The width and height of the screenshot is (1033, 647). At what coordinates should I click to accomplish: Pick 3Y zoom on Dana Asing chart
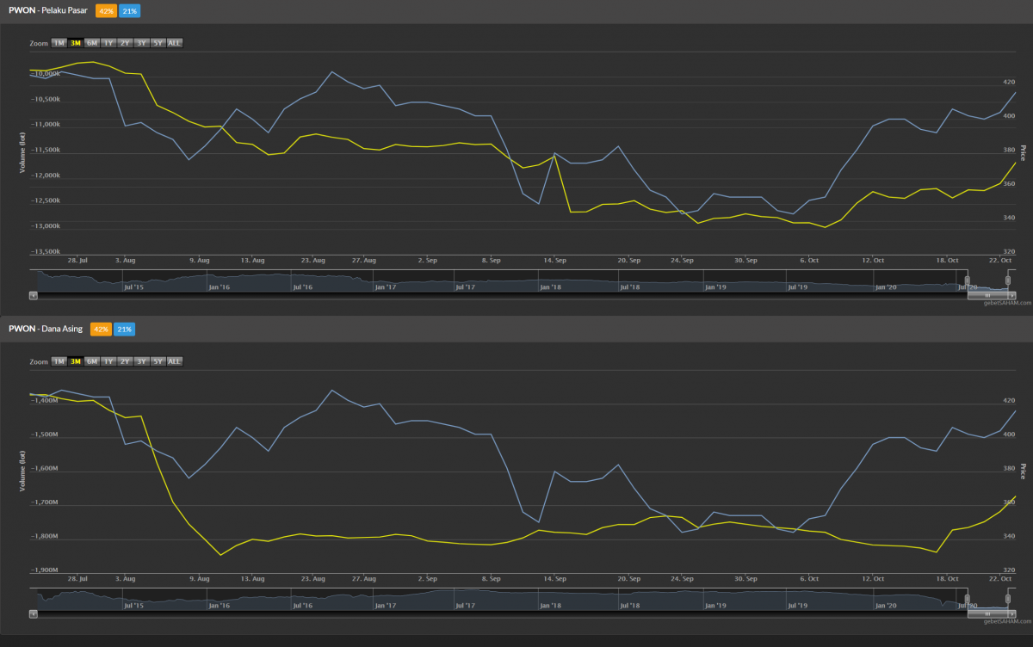(x=141, y=361)
